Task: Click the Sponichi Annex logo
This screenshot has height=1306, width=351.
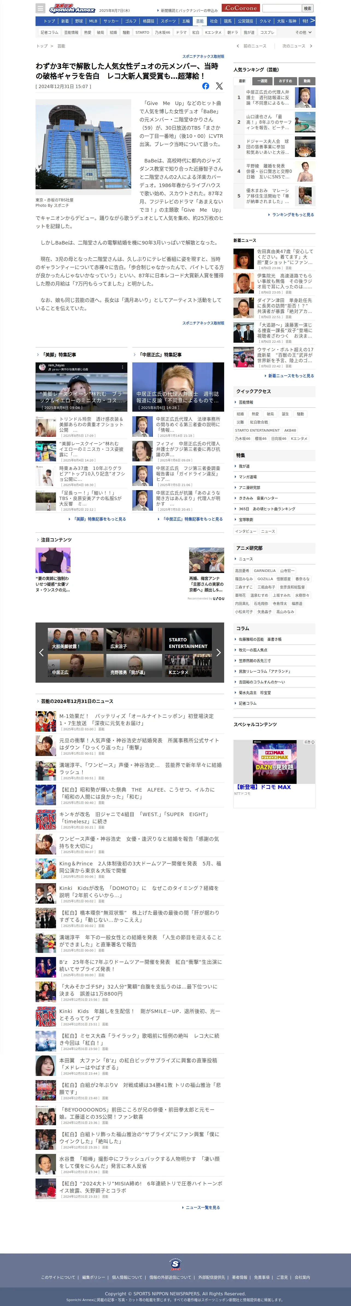Action: 72,8
